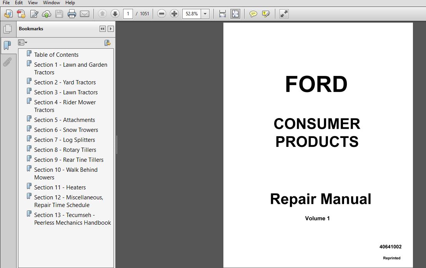Screen dimensions: 426x268
Task: Click the highlight text tool icon
Action: coord(266,14)
